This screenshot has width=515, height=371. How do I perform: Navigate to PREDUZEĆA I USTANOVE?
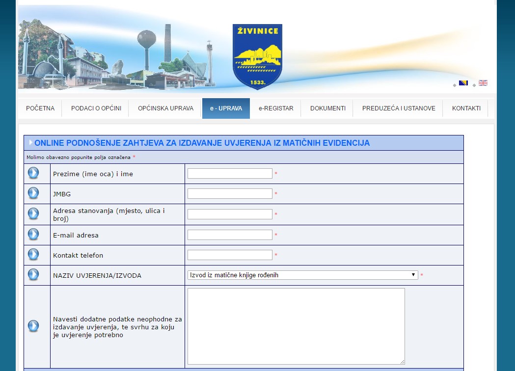[399, 108]
